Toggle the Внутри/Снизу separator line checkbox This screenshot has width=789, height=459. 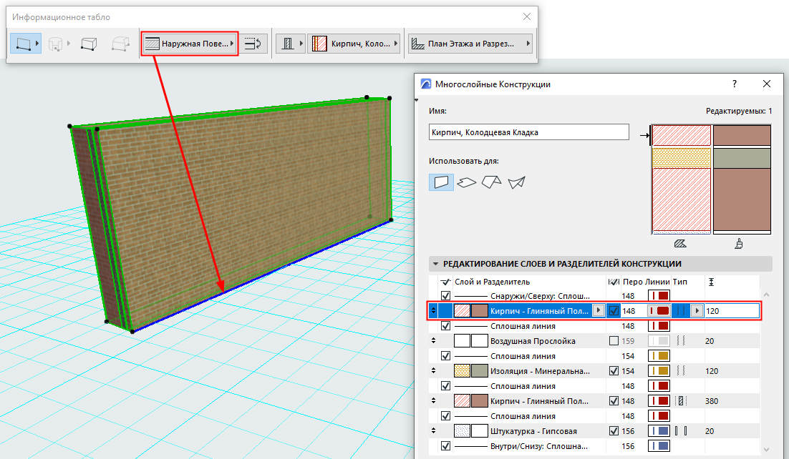click(x=445, y=446)
